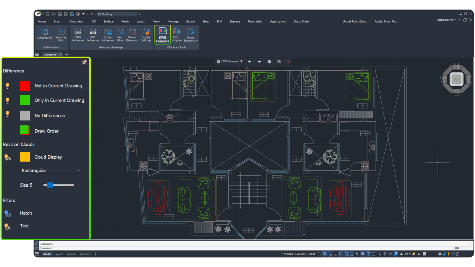Screen dimensions: 475x267
Task: Toggle lightbulb for Only in Current Drawing
Action: tap(8, 100)
